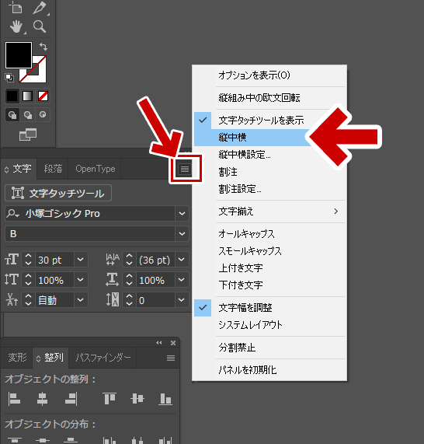Swap fill and stroke colors
The image size is (424, 444).
tap(43, 47)
